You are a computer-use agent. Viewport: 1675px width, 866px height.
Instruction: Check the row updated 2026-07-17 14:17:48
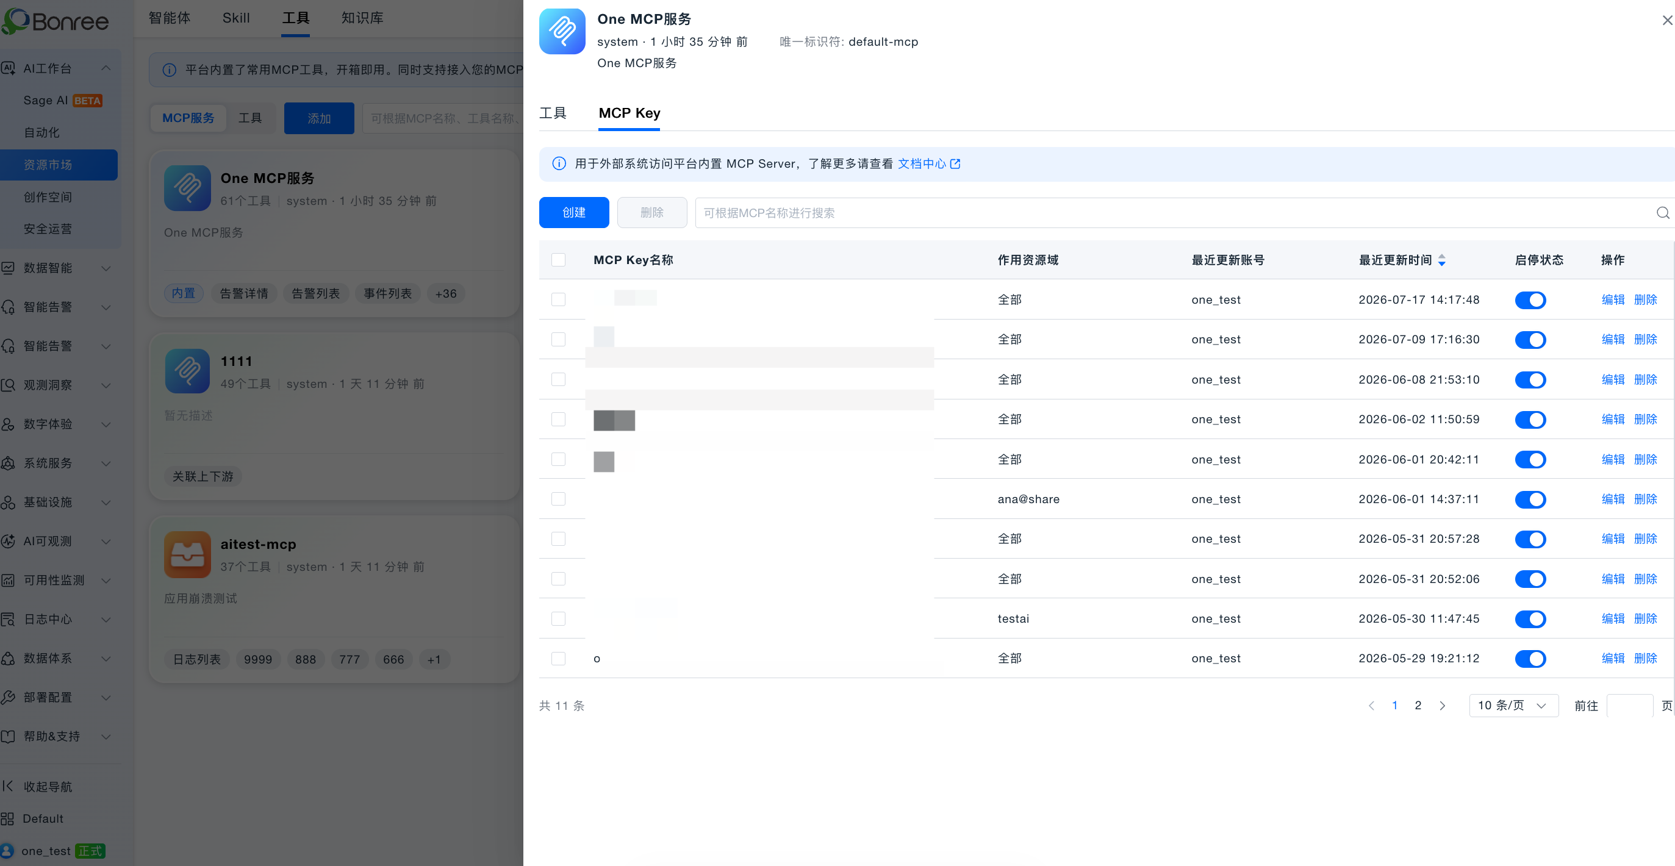(x=559, y=299)
